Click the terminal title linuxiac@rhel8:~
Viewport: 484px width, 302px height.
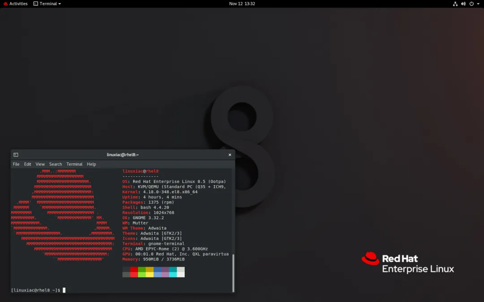click(122, 155)
